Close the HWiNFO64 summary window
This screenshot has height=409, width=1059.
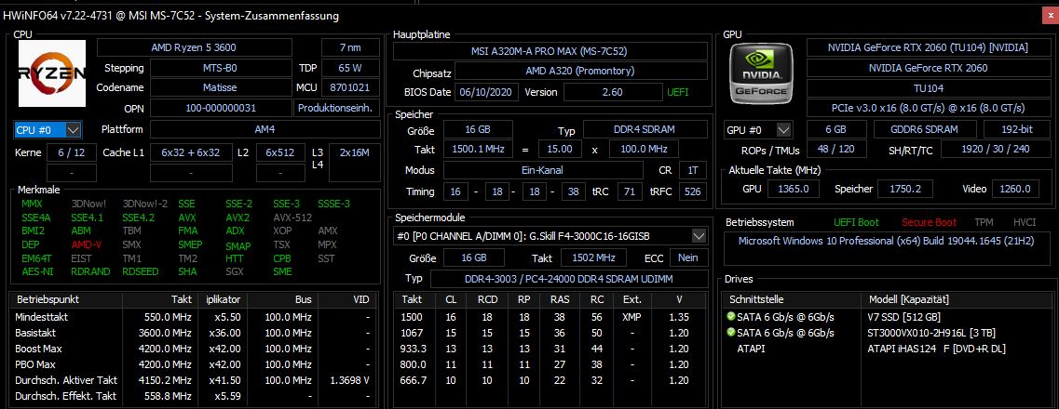(x=1049, y=15)
